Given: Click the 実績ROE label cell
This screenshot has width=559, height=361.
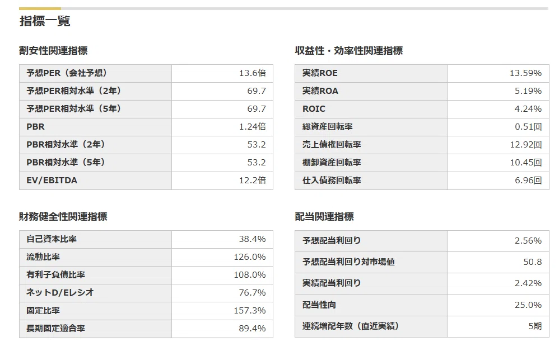Looking at the screenshot, I should (x=371, y=73).
